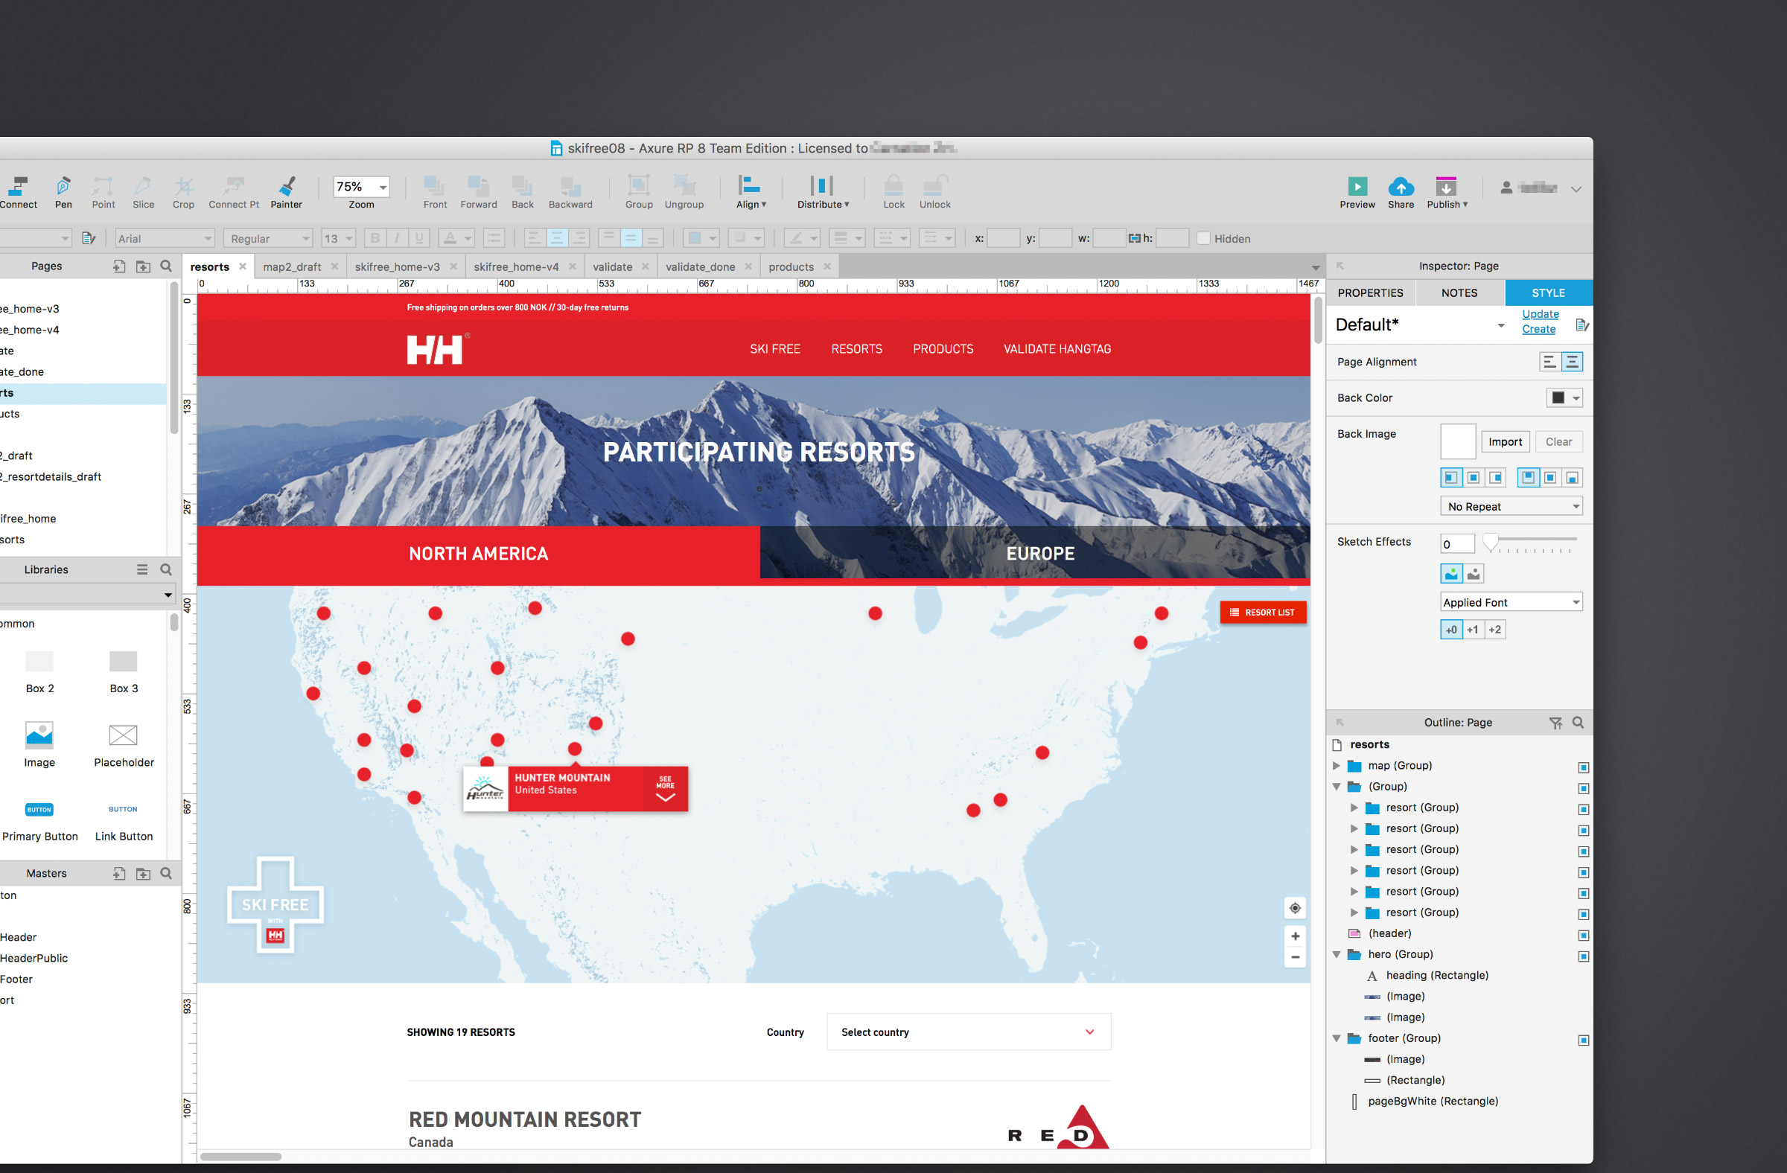Click the Libraries search icon

(166, 569)
